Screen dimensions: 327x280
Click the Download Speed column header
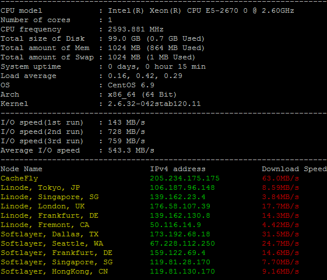pyautogui.click(x=294, y=169)
